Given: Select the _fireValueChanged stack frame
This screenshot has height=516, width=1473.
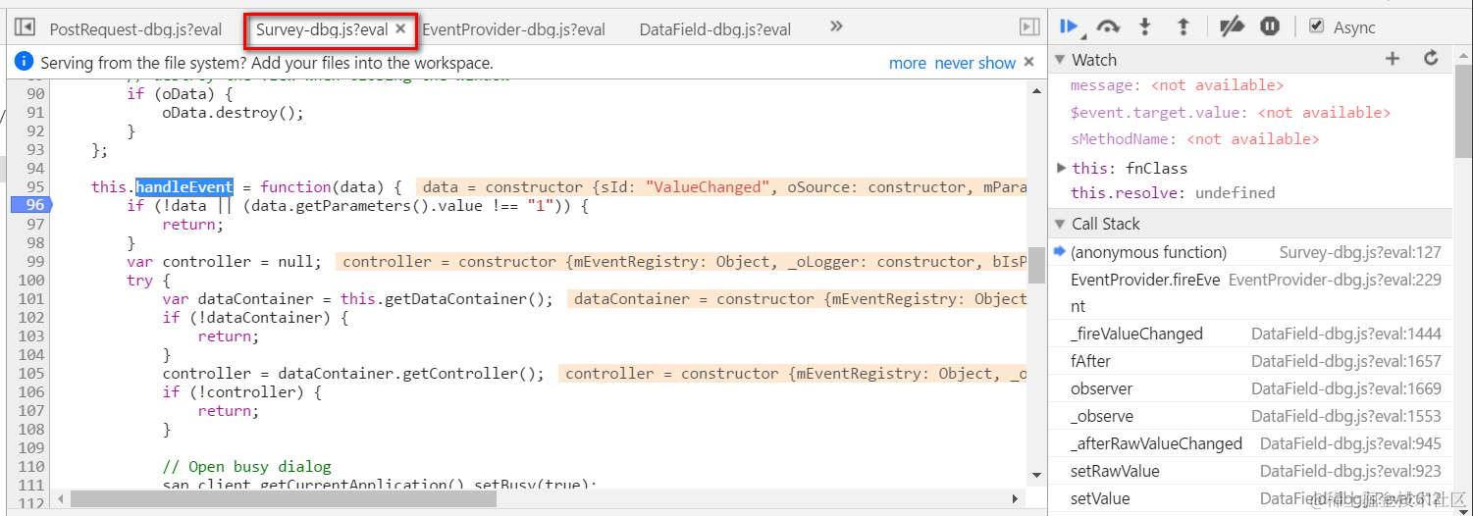Looking at the screenshot, I should pyautogui.click(x=1248, y=334).
